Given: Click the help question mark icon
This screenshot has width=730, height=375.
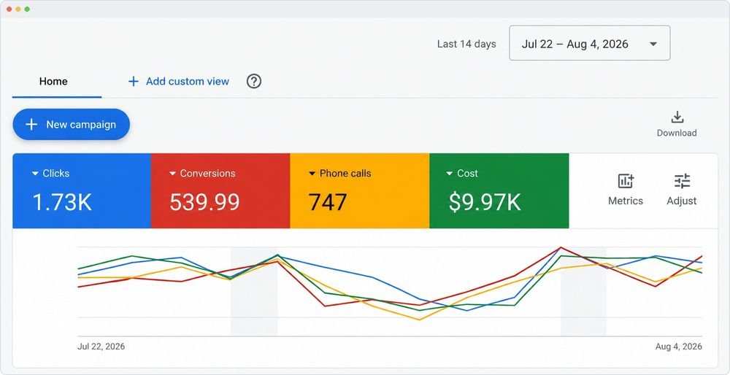Looking at the screenshot, I should (254, 82).
